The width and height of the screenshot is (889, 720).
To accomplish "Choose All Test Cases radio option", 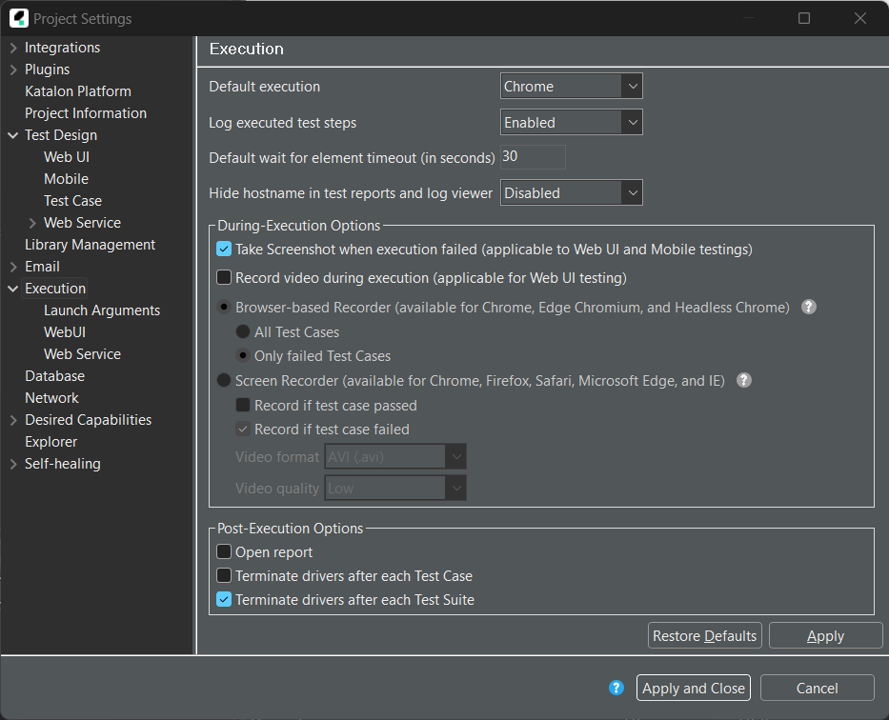I will pos(243,331).
